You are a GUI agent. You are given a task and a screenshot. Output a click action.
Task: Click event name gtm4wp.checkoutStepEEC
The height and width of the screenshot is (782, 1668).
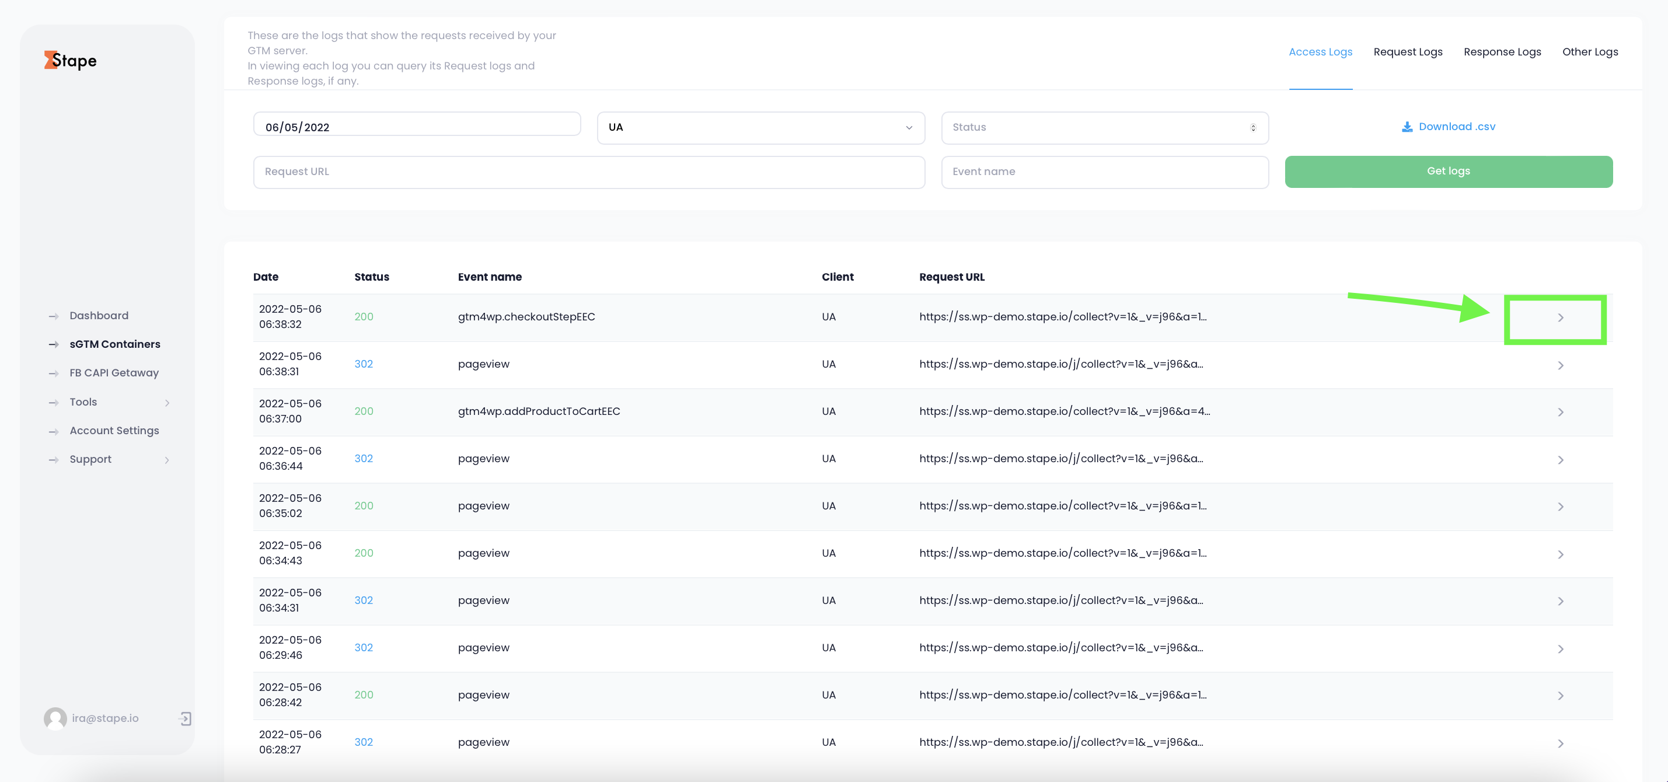(526, 316)
